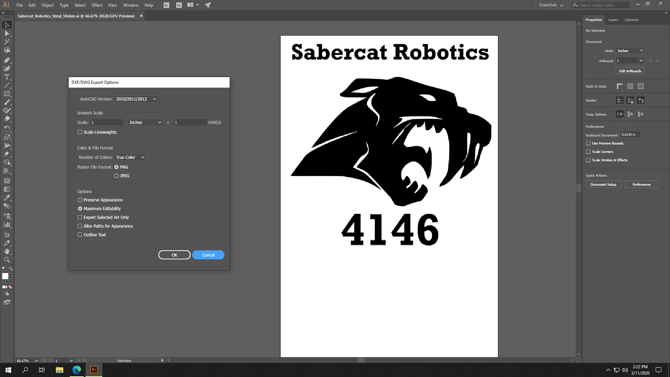Open the AutoCAD Version dropdown
The image size is (670, 377).
135,99
